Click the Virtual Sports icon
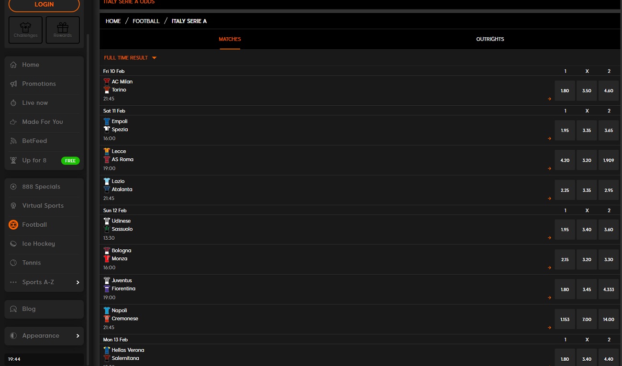The image size is (622, 366). pyautogui.click(x=13, y=206)
